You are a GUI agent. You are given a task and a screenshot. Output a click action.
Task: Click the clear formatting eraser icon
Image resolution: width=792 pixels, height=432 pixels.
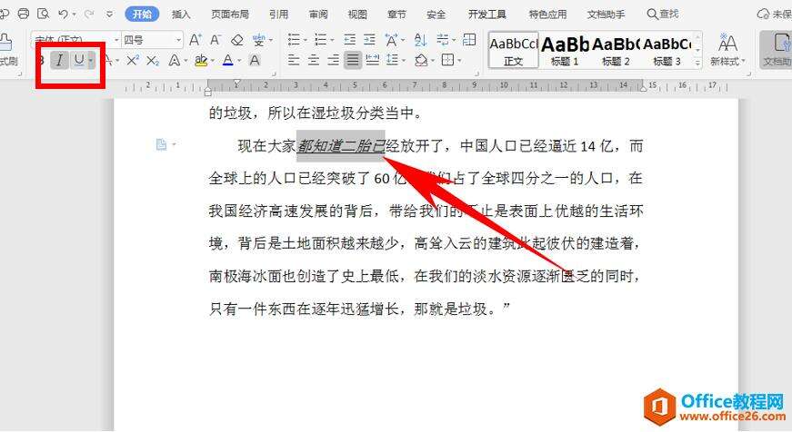[x=236, y=39]
